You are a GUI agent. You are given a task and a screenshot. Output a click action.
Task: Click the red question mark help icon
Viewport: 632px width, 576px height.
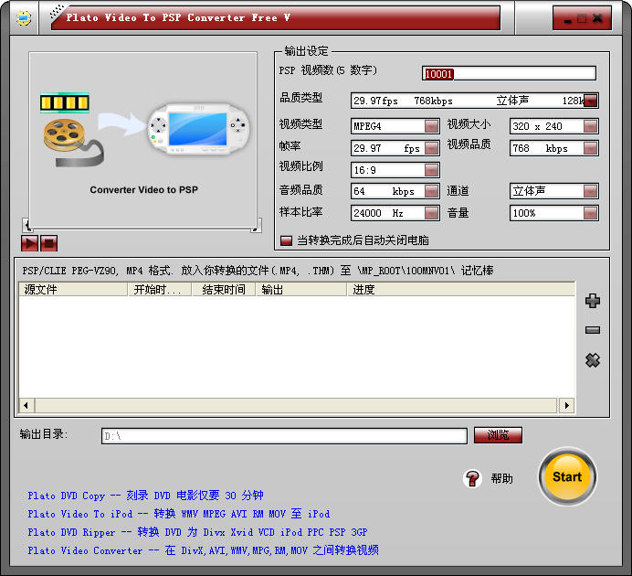472,479
